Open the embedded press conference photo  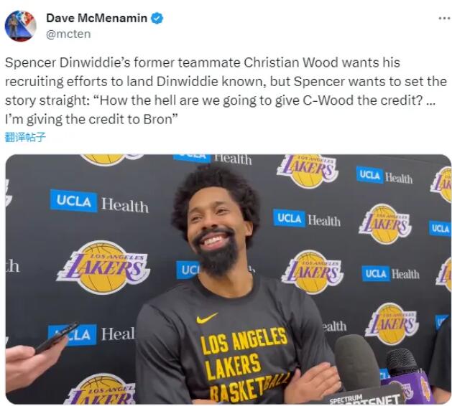coord(229,279)
